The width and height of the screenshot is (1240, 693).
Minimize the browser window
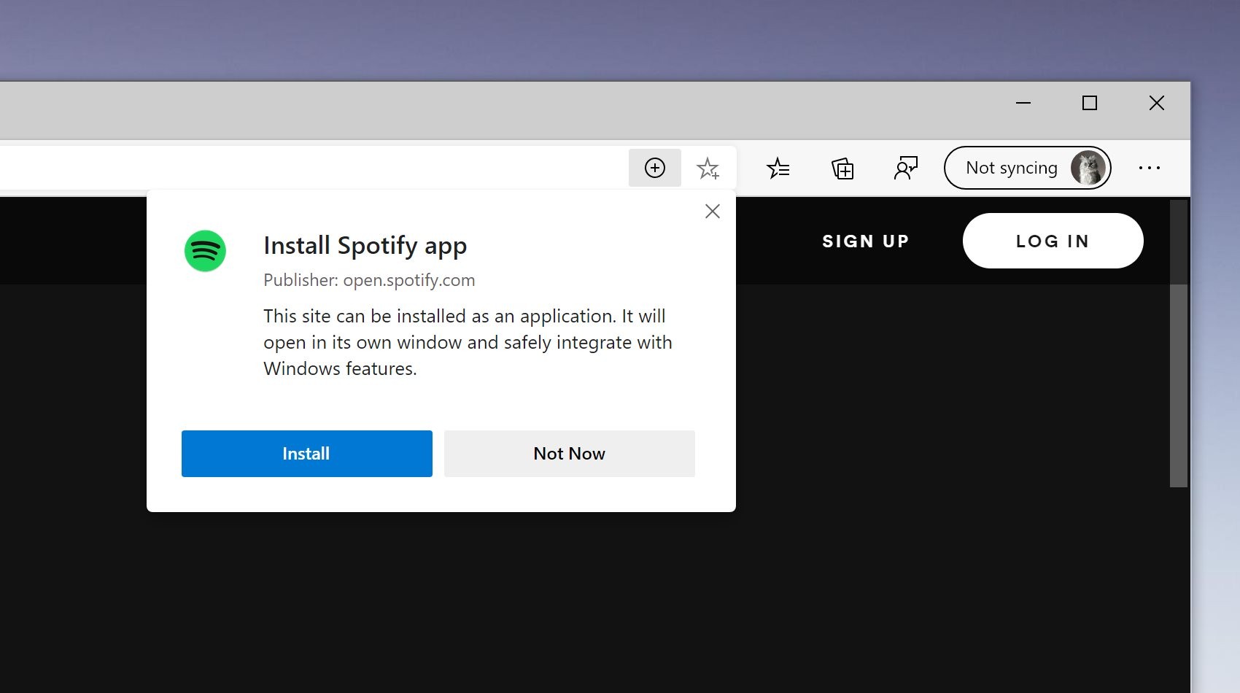[1023, 103]
